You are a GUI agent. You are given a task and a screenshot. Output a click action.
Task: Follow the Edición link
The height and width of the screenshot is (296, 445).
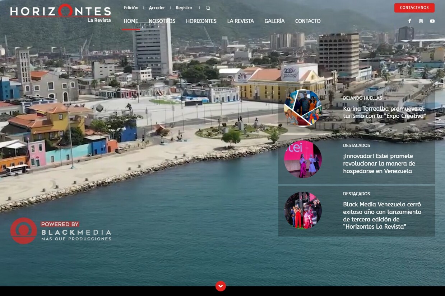[x=131, y=8]
